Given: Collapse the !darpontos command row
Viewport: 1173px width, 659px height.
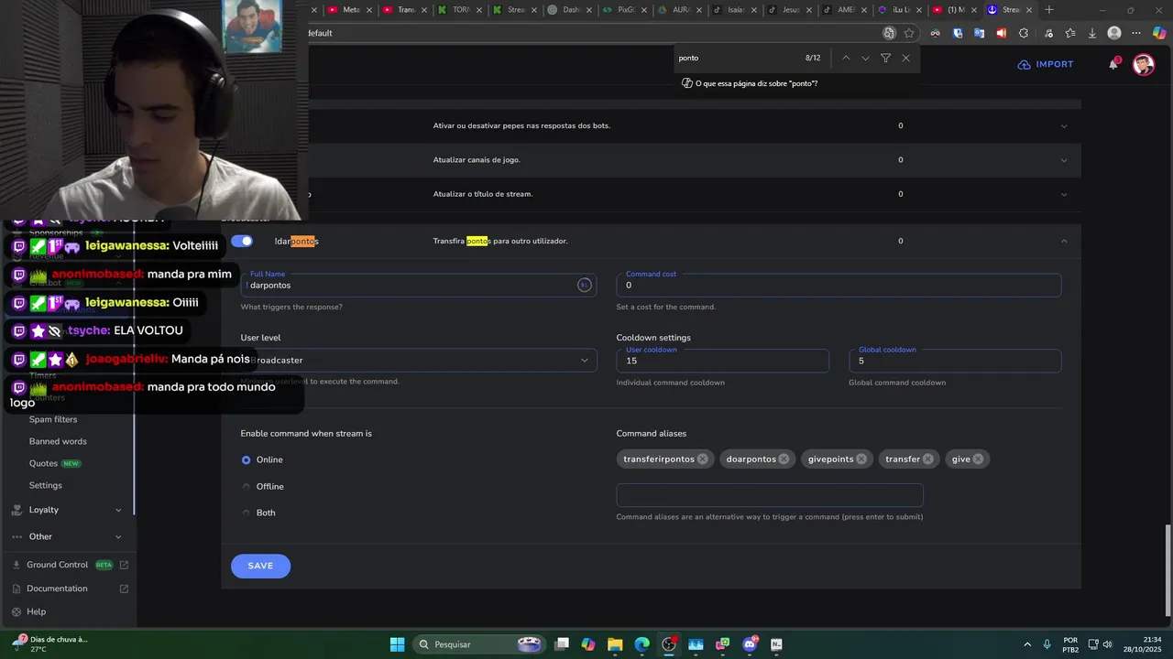Looking at the screenshot, I should click(1064, 241).
